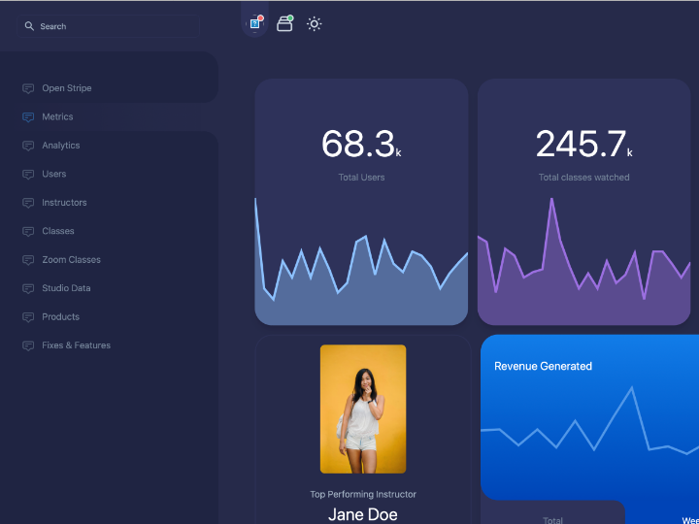Open the Products page

tap(60, 317)
